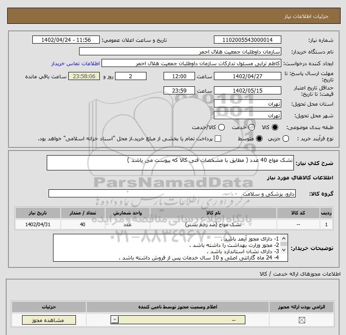Click اعلام وضعیت مجوز توسط تامین کننده header
346x335 pixels.
[177, 307]
